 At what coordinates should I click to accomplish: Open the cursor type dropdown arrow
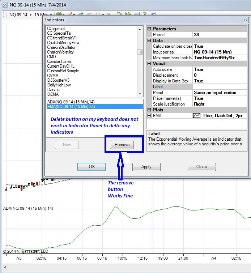tap(103, 14)
